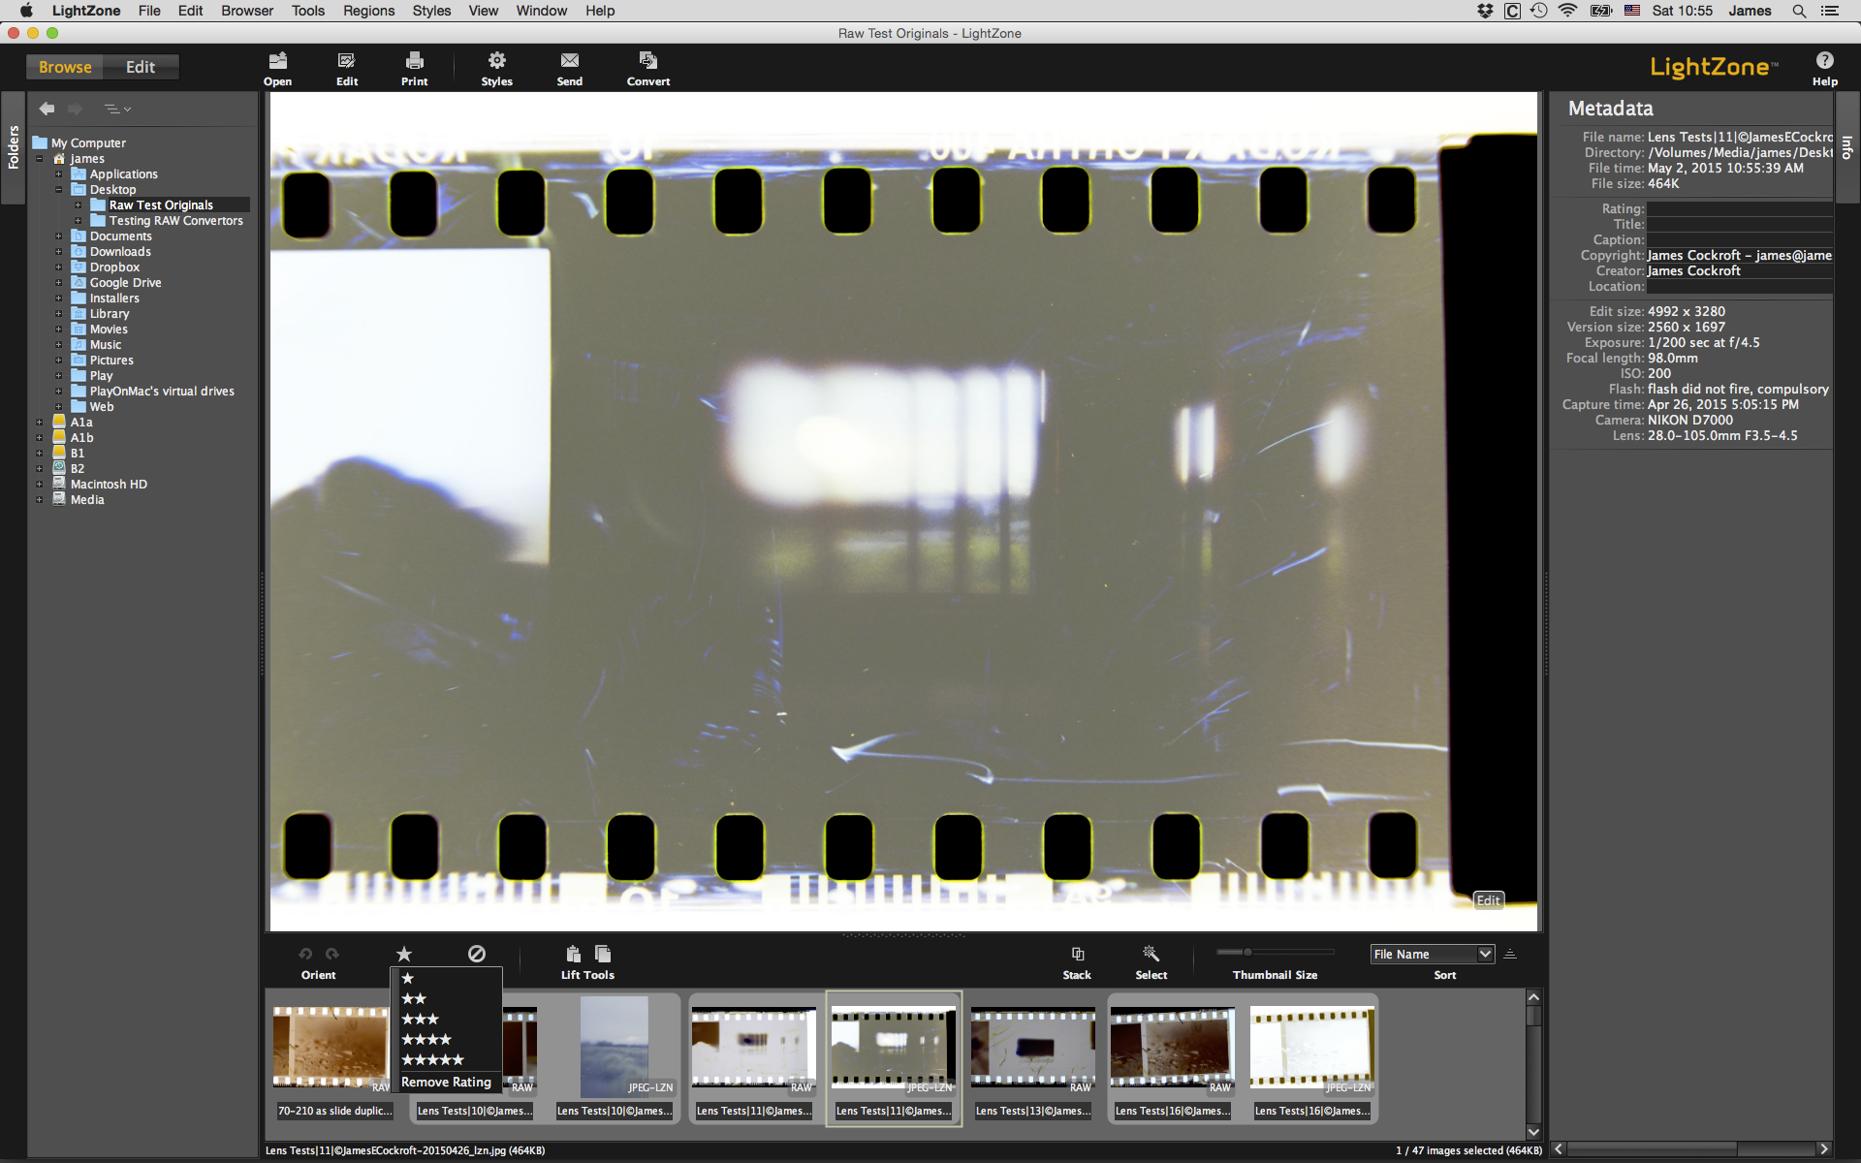Open the Styles tool from the toolbar

pyautogui.click(x=496, y=68)
